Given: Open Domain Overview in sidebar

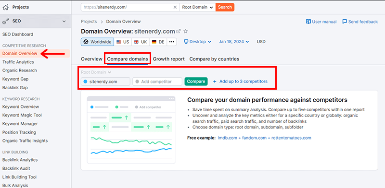Looking at the screenshot, I should point(20,53).
